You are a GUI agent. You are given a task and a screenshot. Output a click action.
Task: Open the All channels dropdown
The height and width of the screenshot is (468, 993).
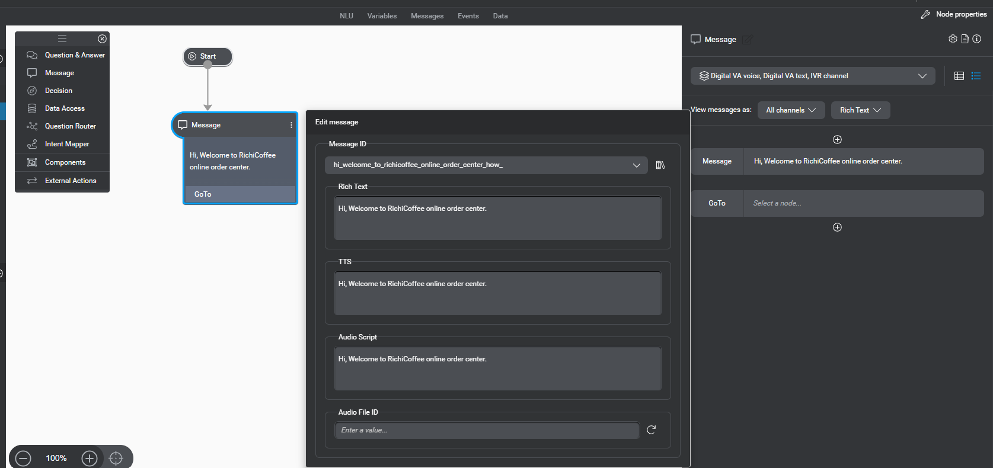(x=791, y=110)
